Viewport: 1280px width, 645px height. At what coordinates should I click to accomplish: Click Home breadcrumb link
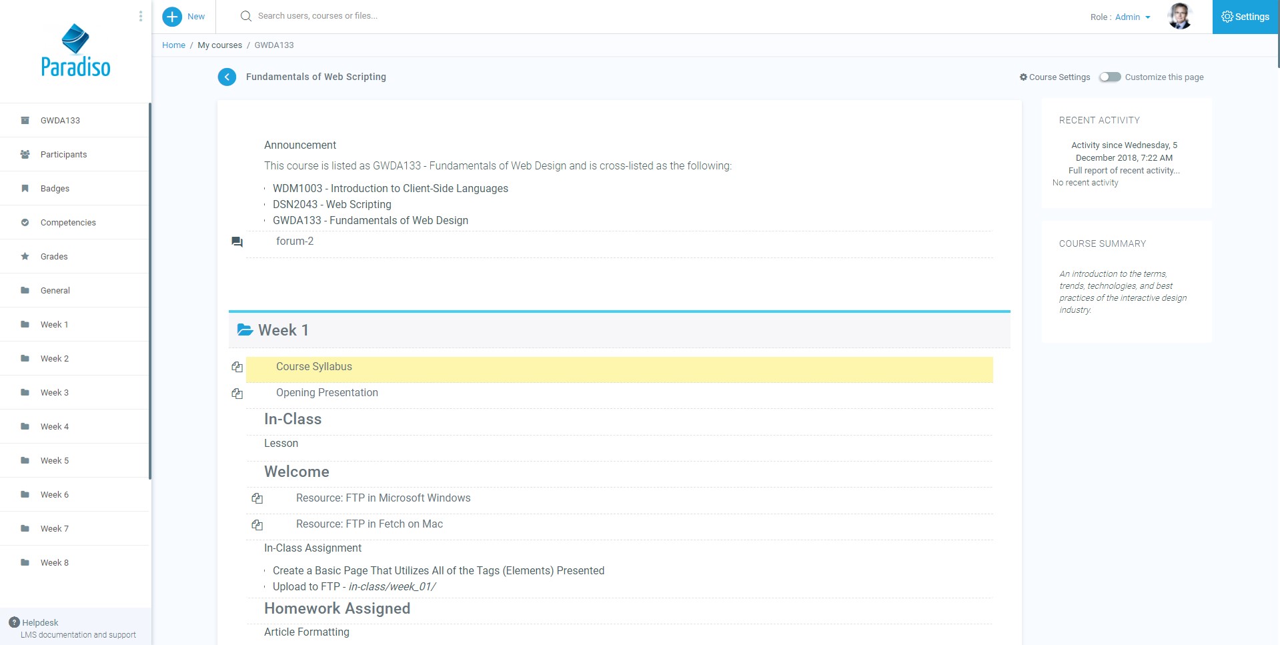[x=173, y=45]
